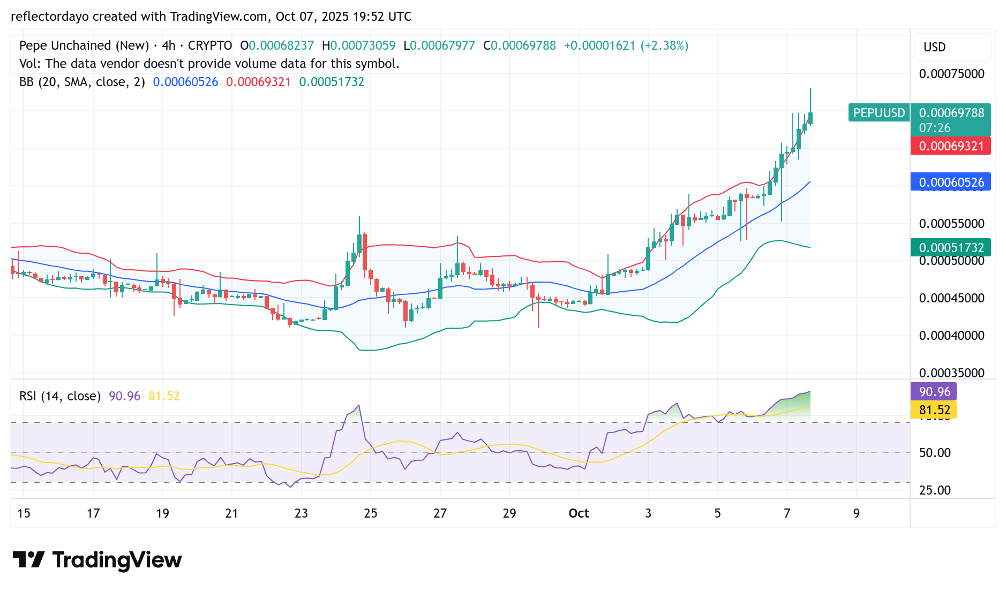Screen dimensions: 1006x592
Task: Click the Vol data vendor message
Action: point(209,64)
